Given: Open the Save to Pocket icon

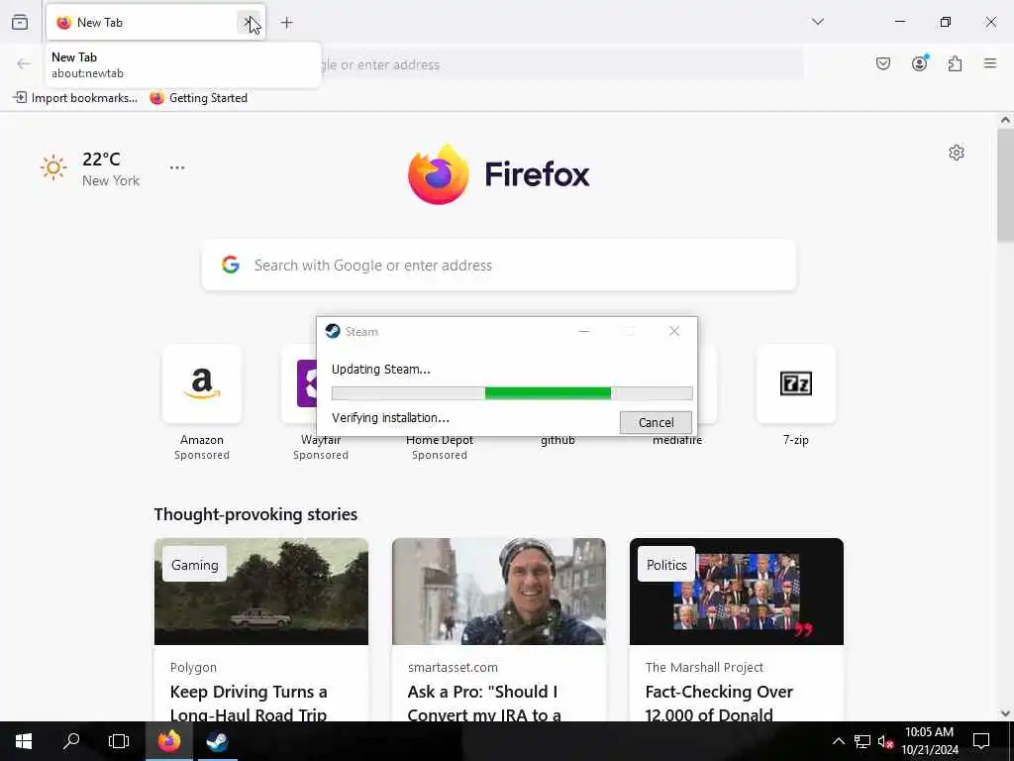Looking at the screenshot, I should [883, 63].
